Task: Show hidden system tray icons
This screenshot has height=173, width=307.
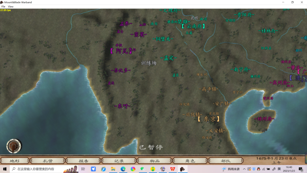Action: coord(244,169)
